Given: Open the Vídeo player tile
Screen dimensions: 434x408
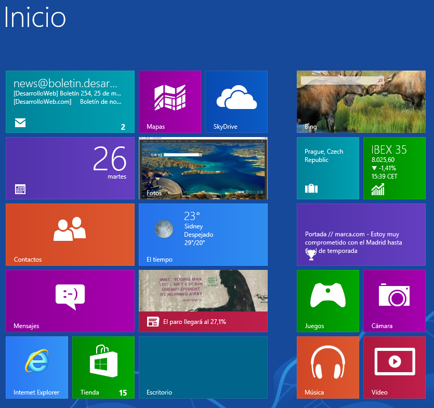Looking at the screenshot, I should pos(394,368).
